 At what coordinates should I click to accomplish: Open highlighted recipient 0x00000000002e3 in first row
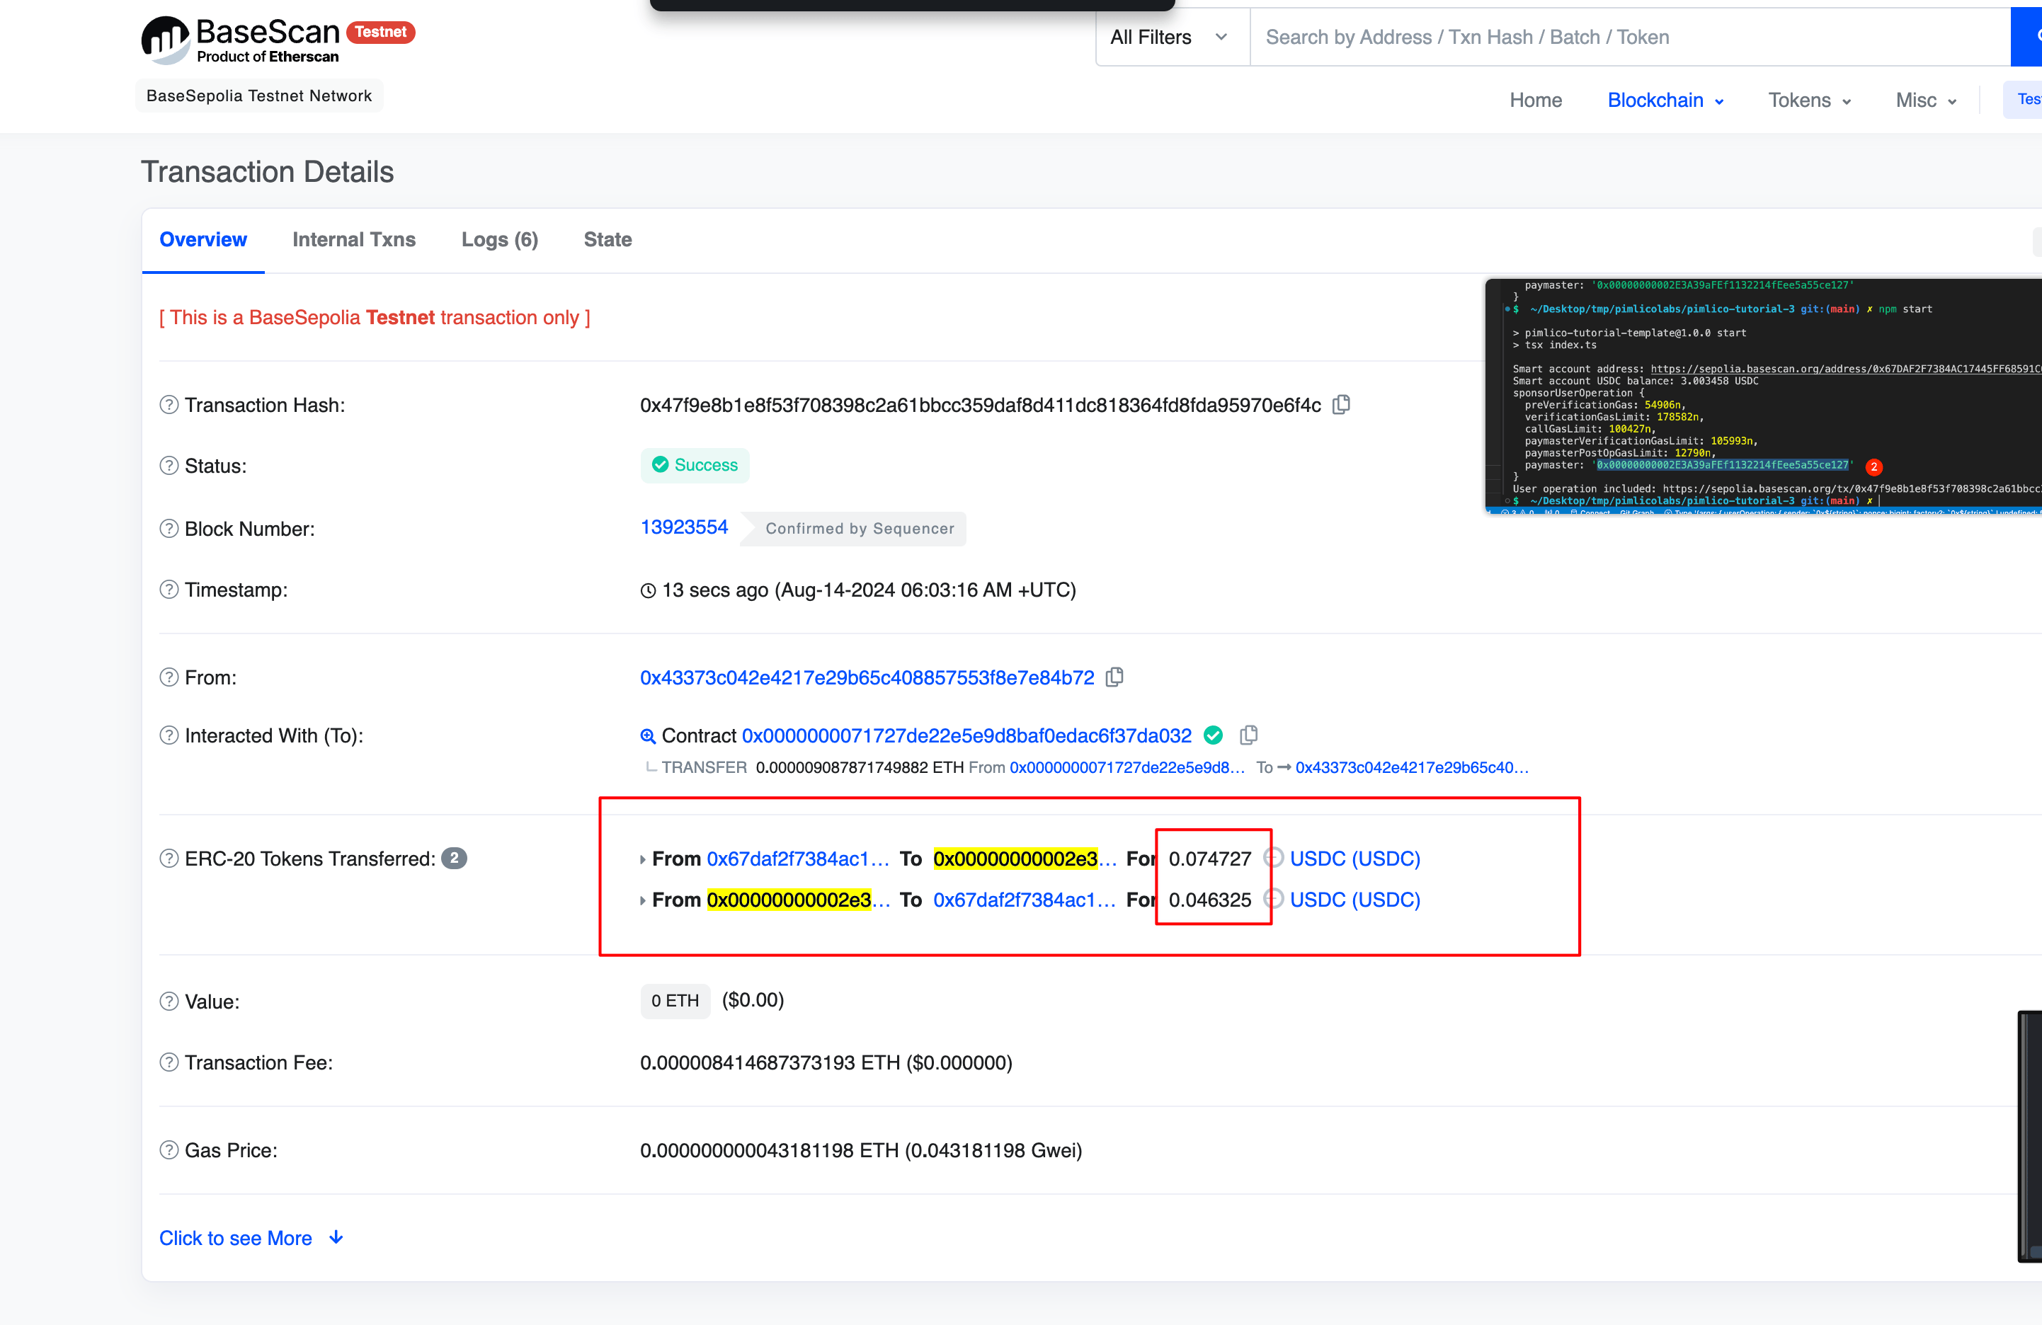click(x=1025, y=859)
